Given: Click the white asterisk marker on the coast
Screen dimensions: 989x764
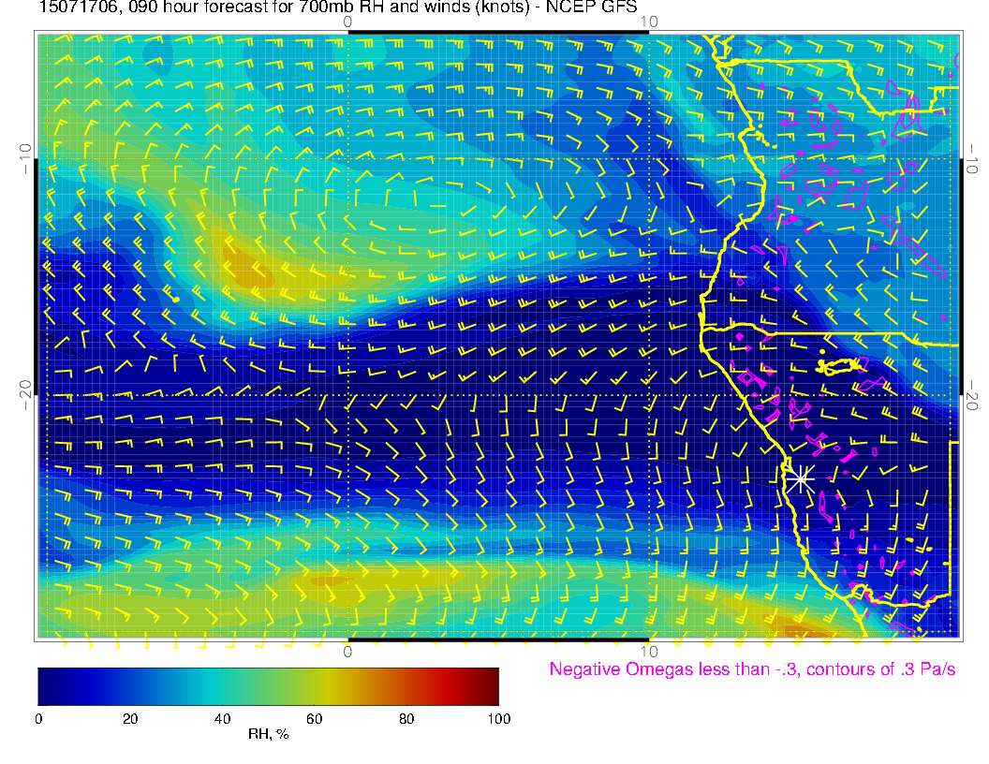Looking at the screenshot, I should 801,479.
